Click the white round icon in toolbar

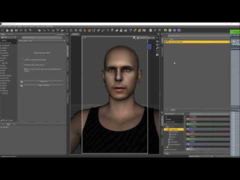tap(165, 30)
